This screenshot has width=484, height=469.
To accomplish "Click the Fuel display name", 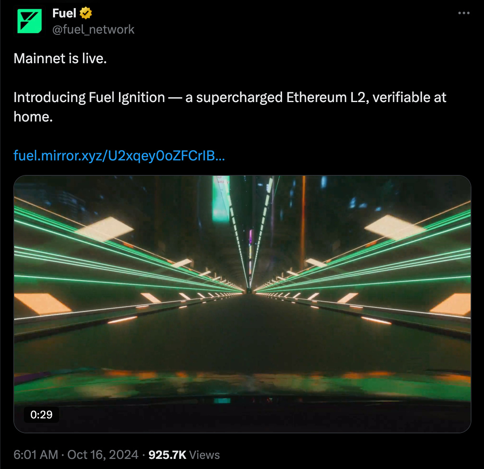I will pyautogui.click(x=64, y=13).
